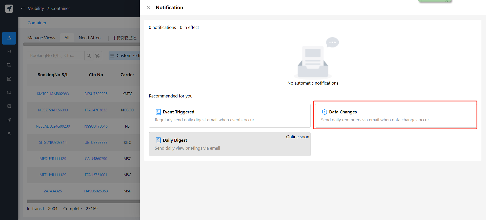Screen dimensions: 486x220
Task: Switch to the All view tab
Action: click(67, 38)
